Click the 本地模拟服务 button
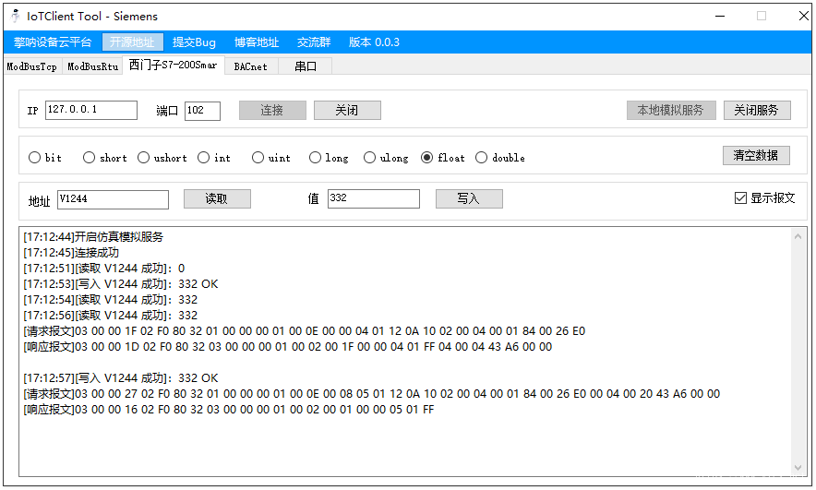 tap(671, 111)
